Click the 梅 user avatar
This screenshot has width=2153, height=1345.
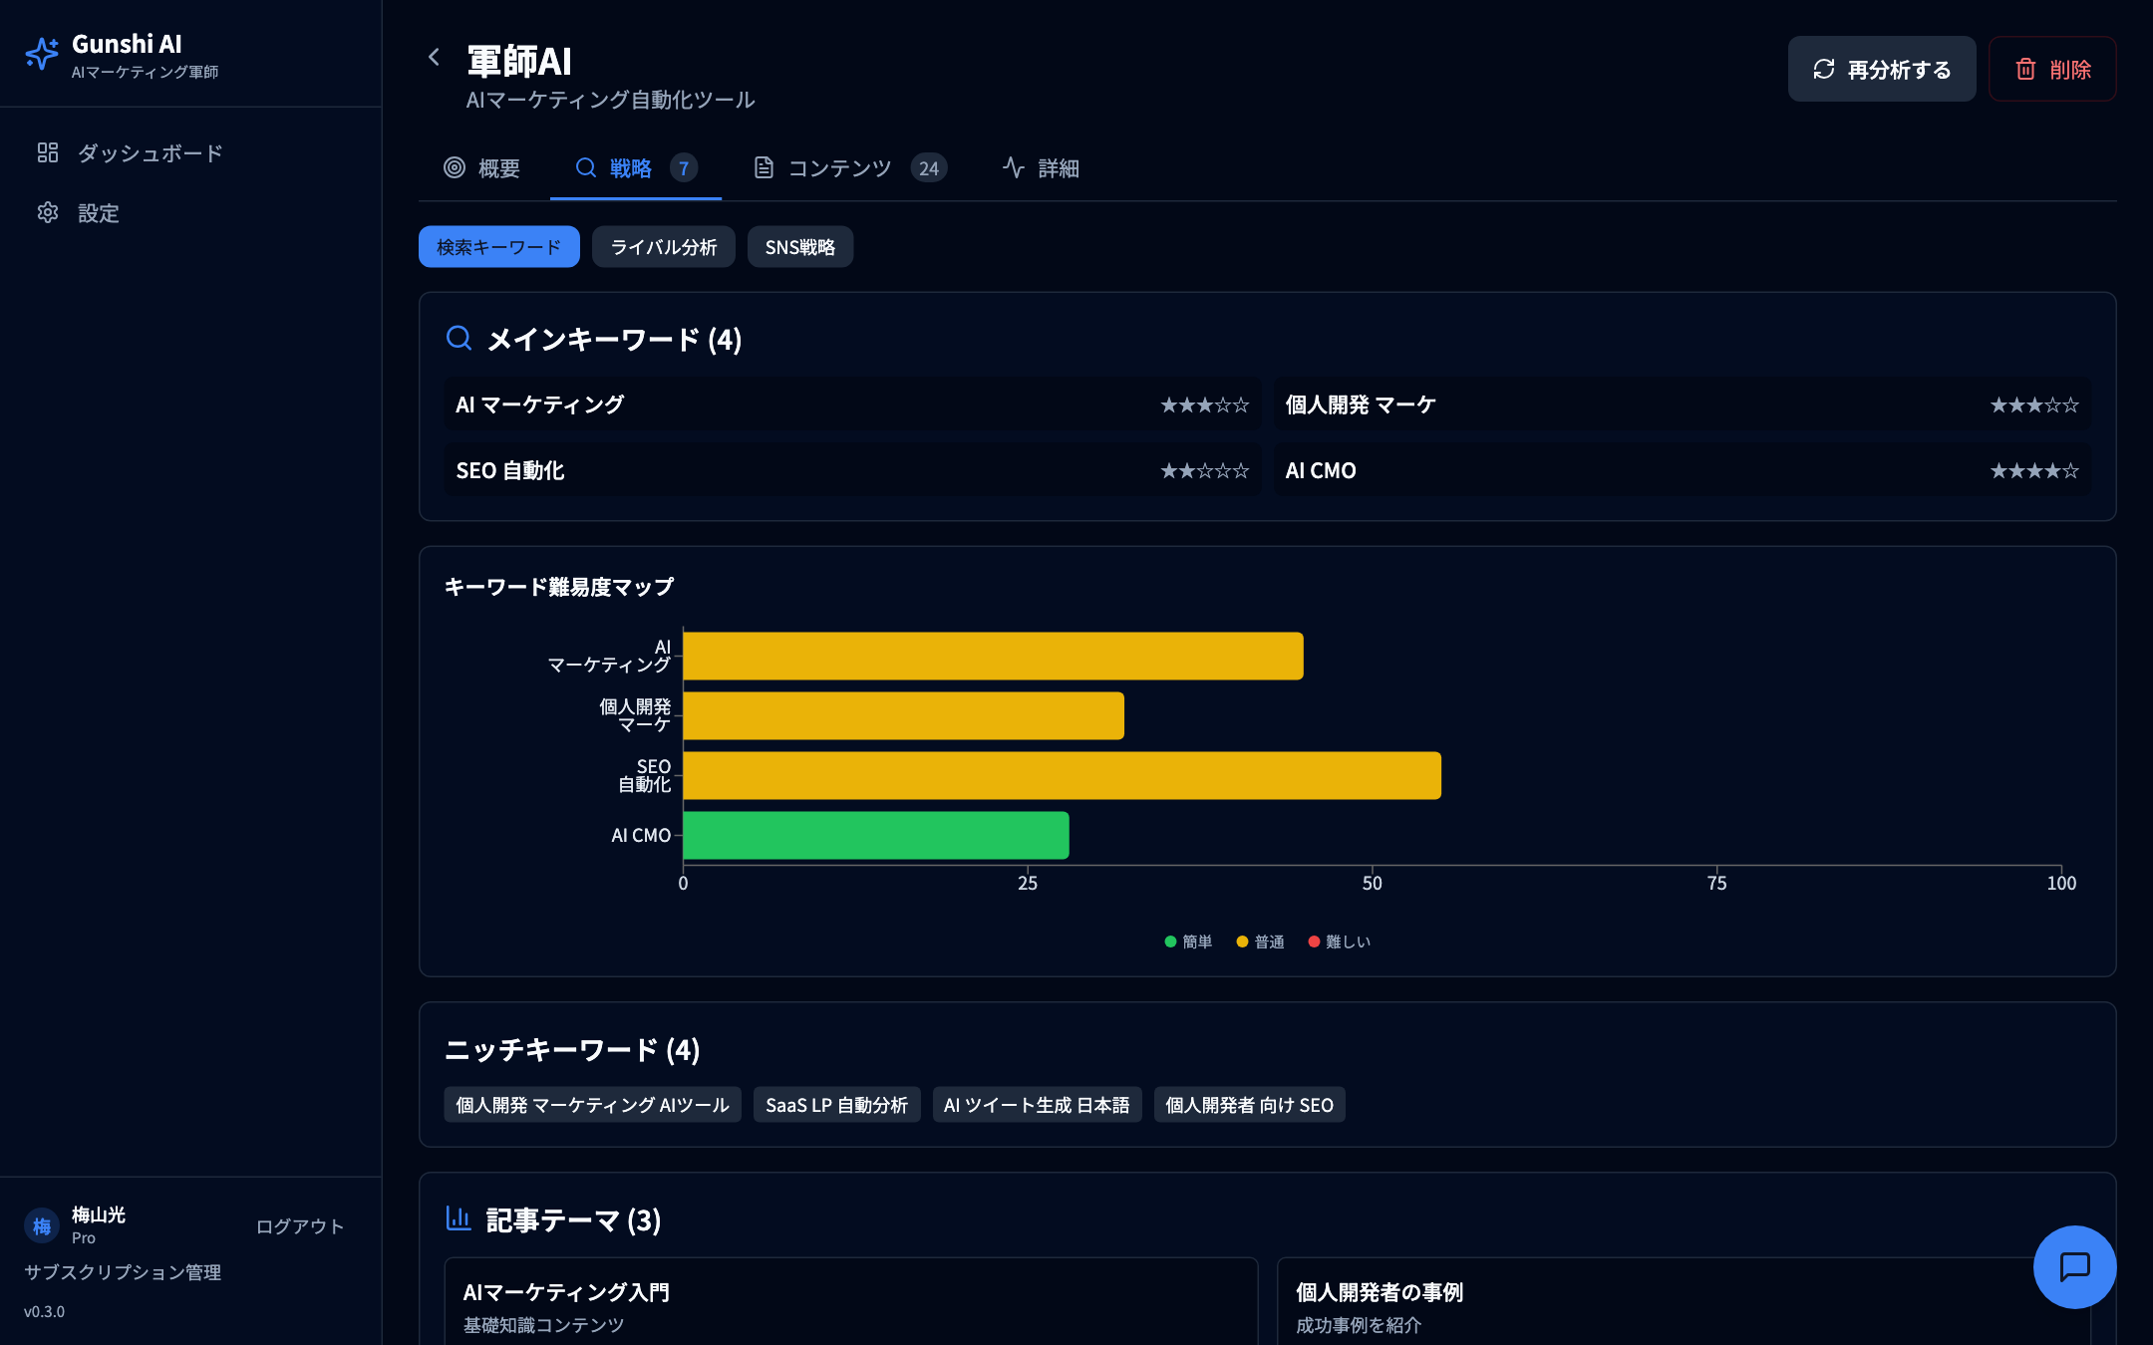pyautogui.click(x=41, y=1226)
